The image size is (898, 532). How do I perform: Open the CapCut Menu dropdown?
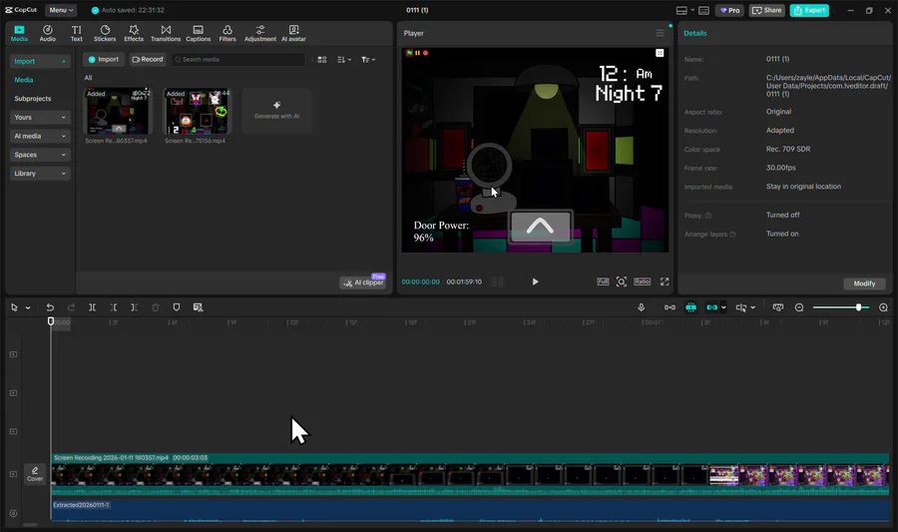pos(61,10)
